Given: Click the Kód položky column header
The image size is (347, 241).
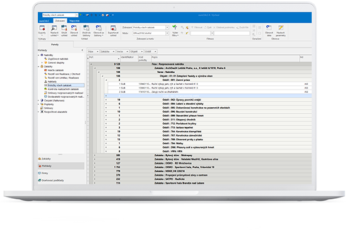Looking at the screenshot, I should coord(144,59).
